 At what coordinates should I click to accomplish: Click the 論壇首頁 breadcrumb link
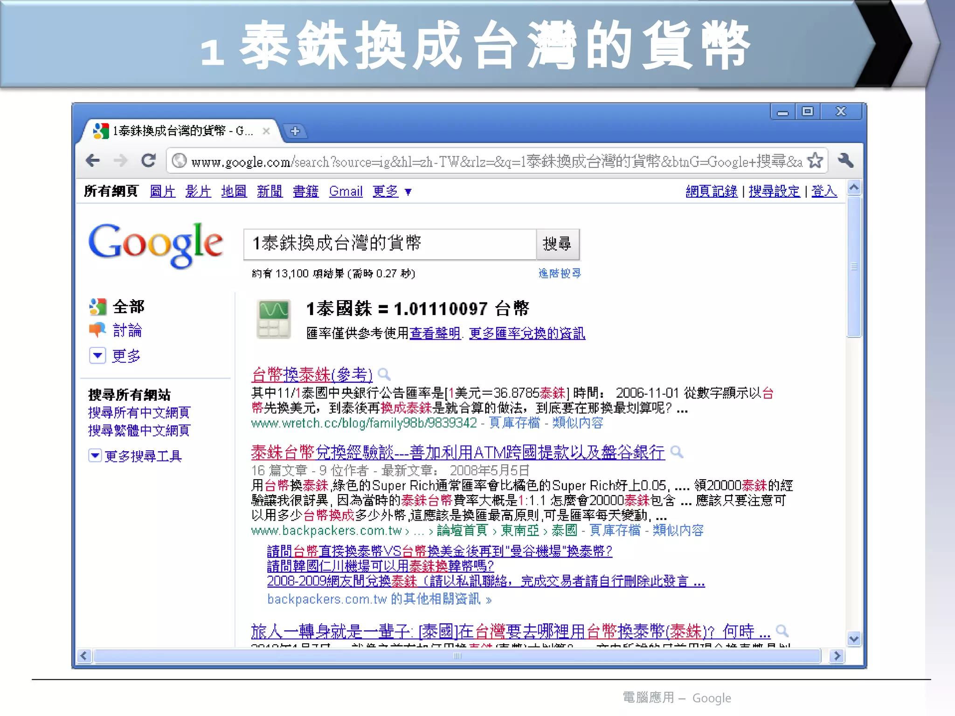pos(462,530)
